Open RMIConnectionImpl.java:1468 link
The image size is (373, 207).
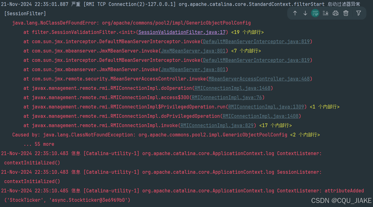click(233, 88)
